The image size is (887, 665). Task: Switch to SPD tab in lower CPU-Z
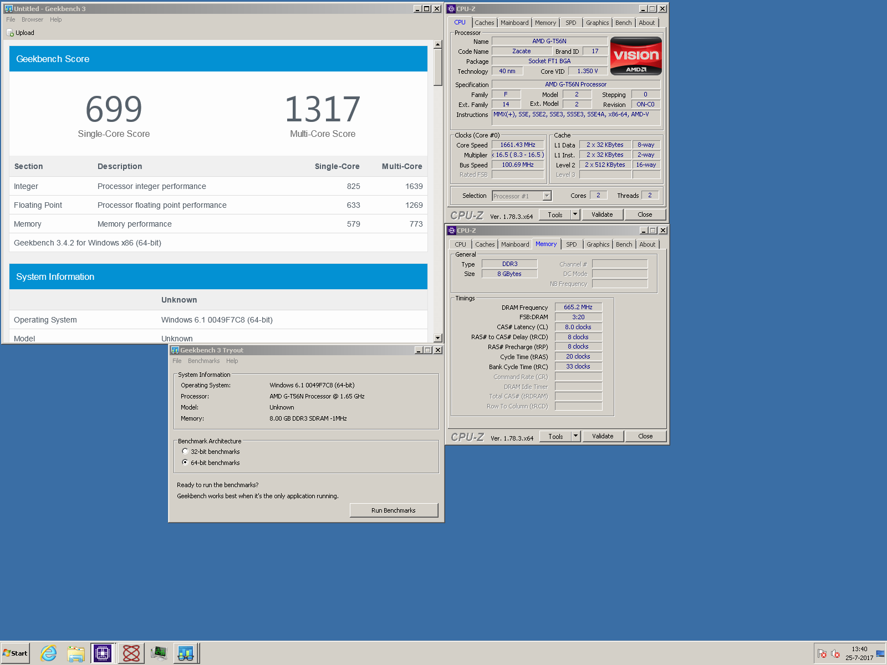click(572, 244)
